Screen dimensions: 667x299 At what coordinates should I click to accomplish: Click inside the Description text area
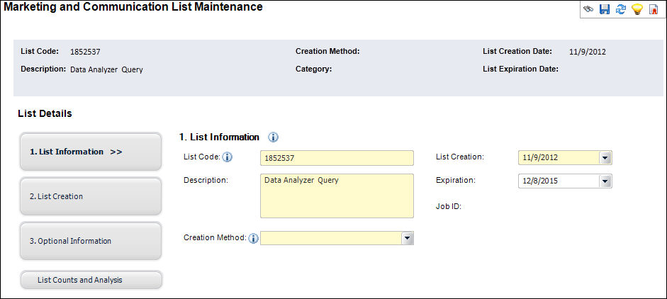(x=336, y=196)
